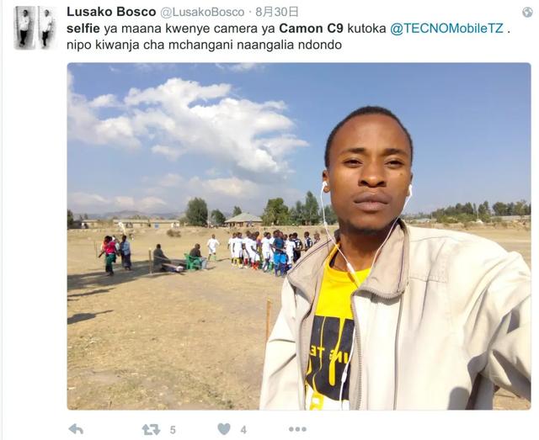
Task: Open Lusako Bosco's profile avatar
Action: [x=35, y=28]
